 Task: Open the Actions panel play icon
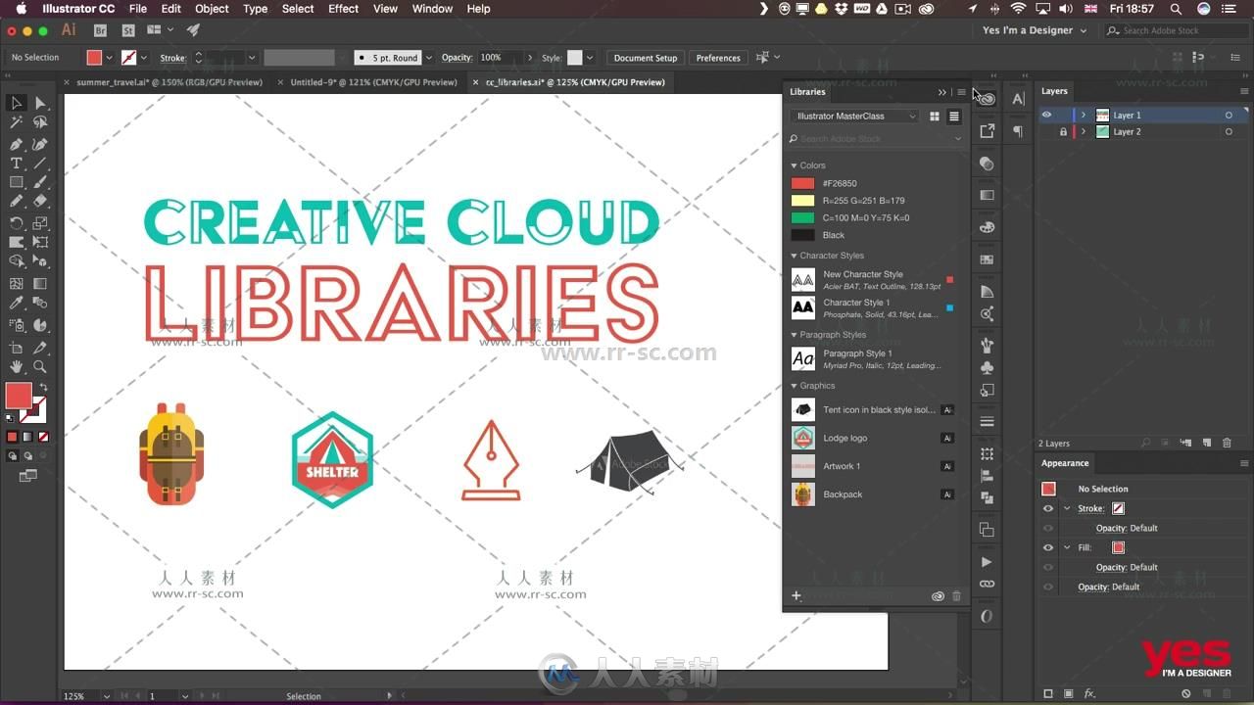click(x=987, y=562)
